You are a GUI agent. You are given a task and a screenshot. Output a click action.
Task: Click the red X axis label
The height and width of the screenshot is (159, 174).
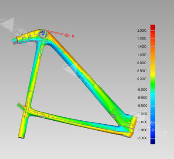point(73,36)
